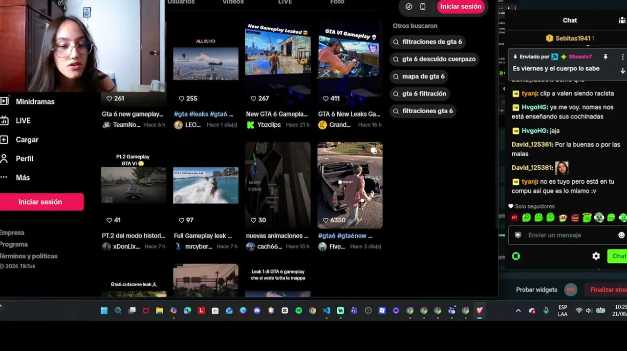
Task: Search suggestion 'filtraciones de gta 6'
Action: click(x=427, y=42)
